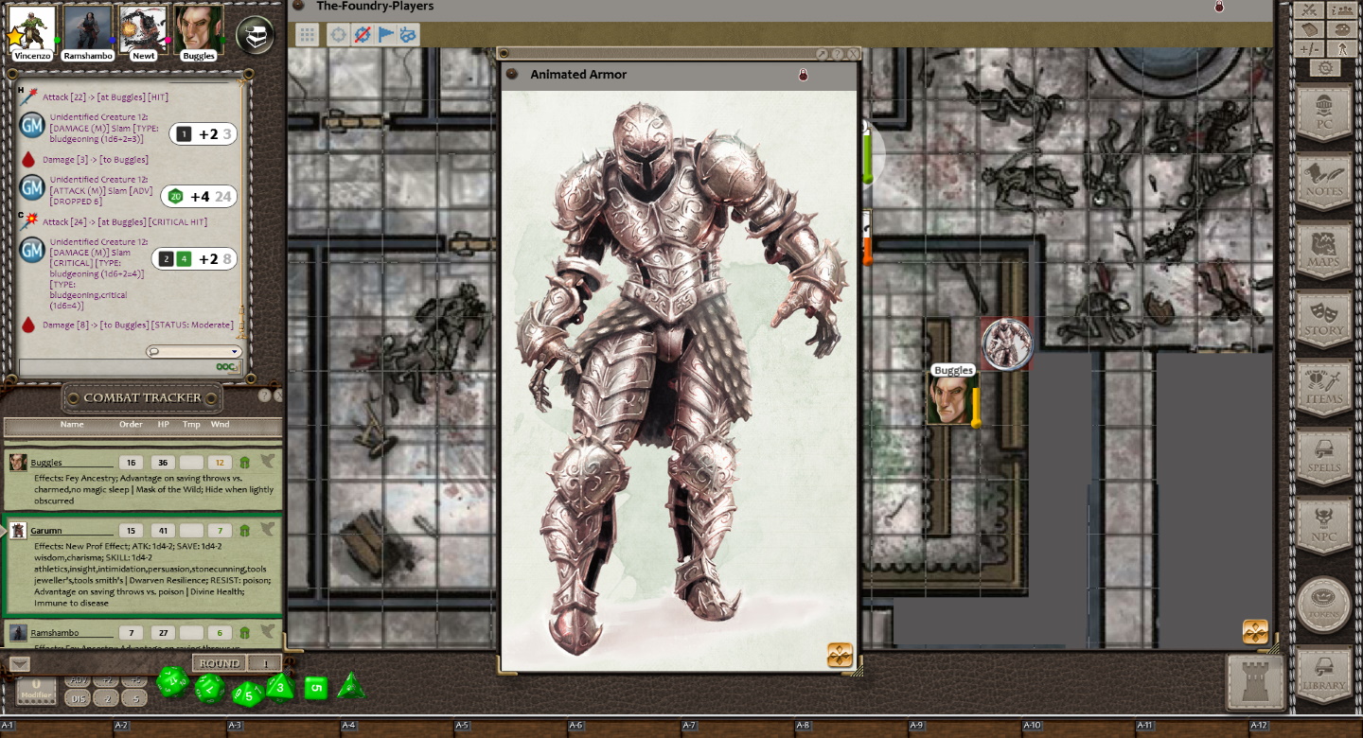Viewport: 1363px width, 738px height.
Task: Select the blue mask map tool
Action: coord(408,35)
